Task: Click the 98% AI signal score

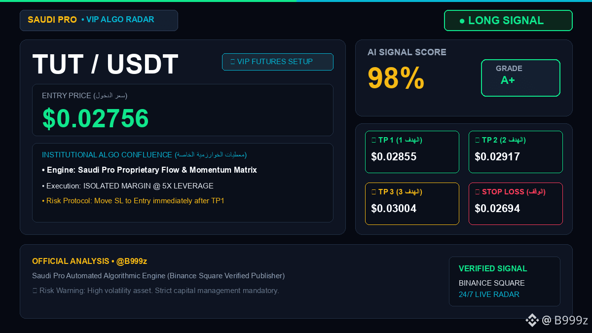Action: 396,78
